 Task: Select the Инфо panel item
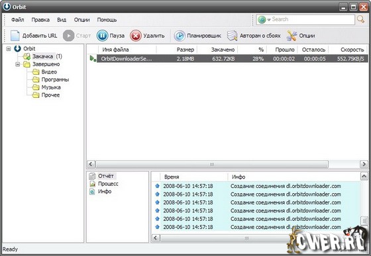coord(105,192)
